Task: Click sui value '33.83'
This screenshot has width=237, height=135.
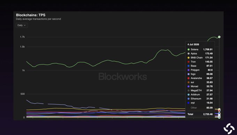Action: [x=209, y=82]
